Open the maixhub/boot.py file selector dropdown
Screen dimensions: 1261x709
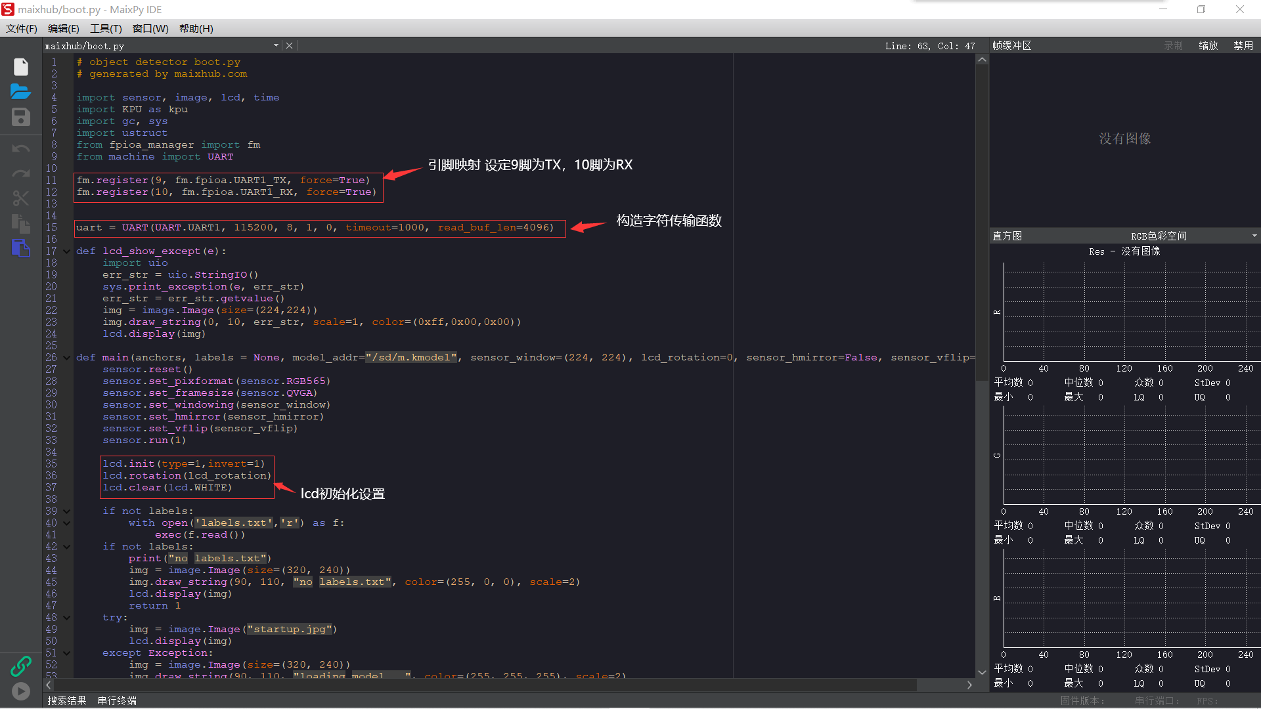[x=276, y=45]
